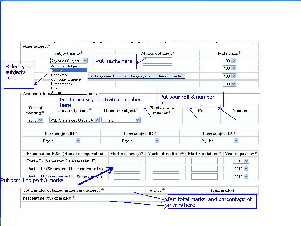This screenshot has height=226, width=301.
Task: Open Full marks dropdown for first subject
Action: tap(229, 61)
